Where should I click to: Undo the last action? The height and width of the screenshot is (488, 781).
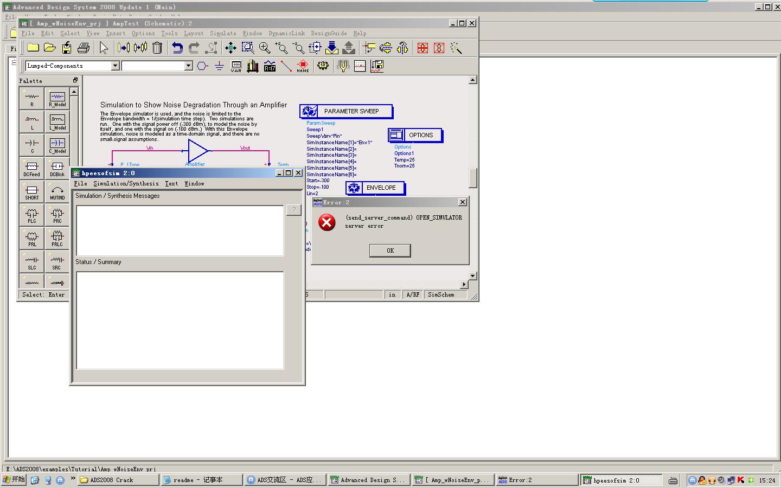click(177, 48)
